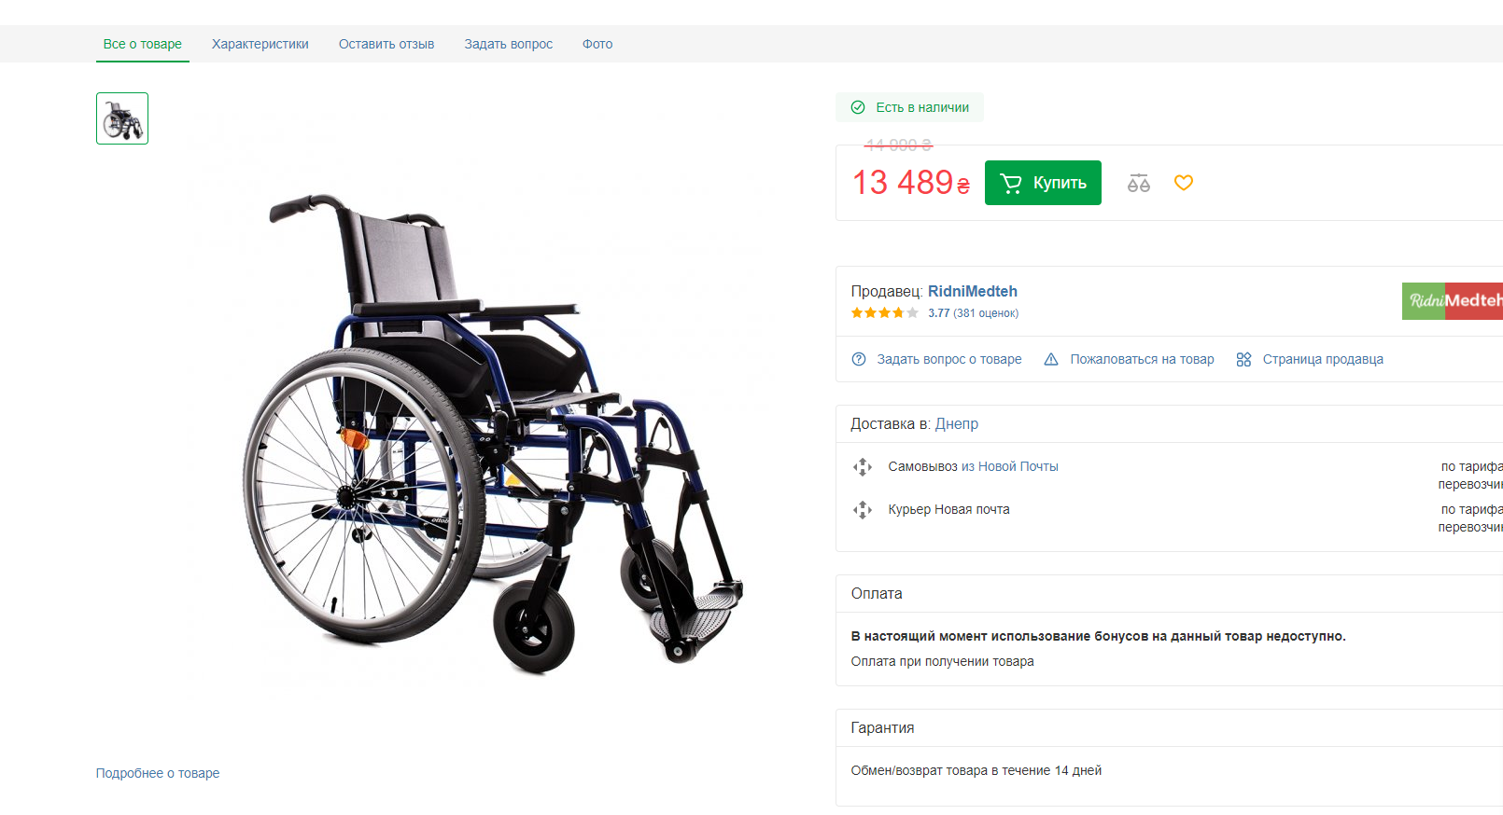Click the compare scales icon

pos(1138,183)
